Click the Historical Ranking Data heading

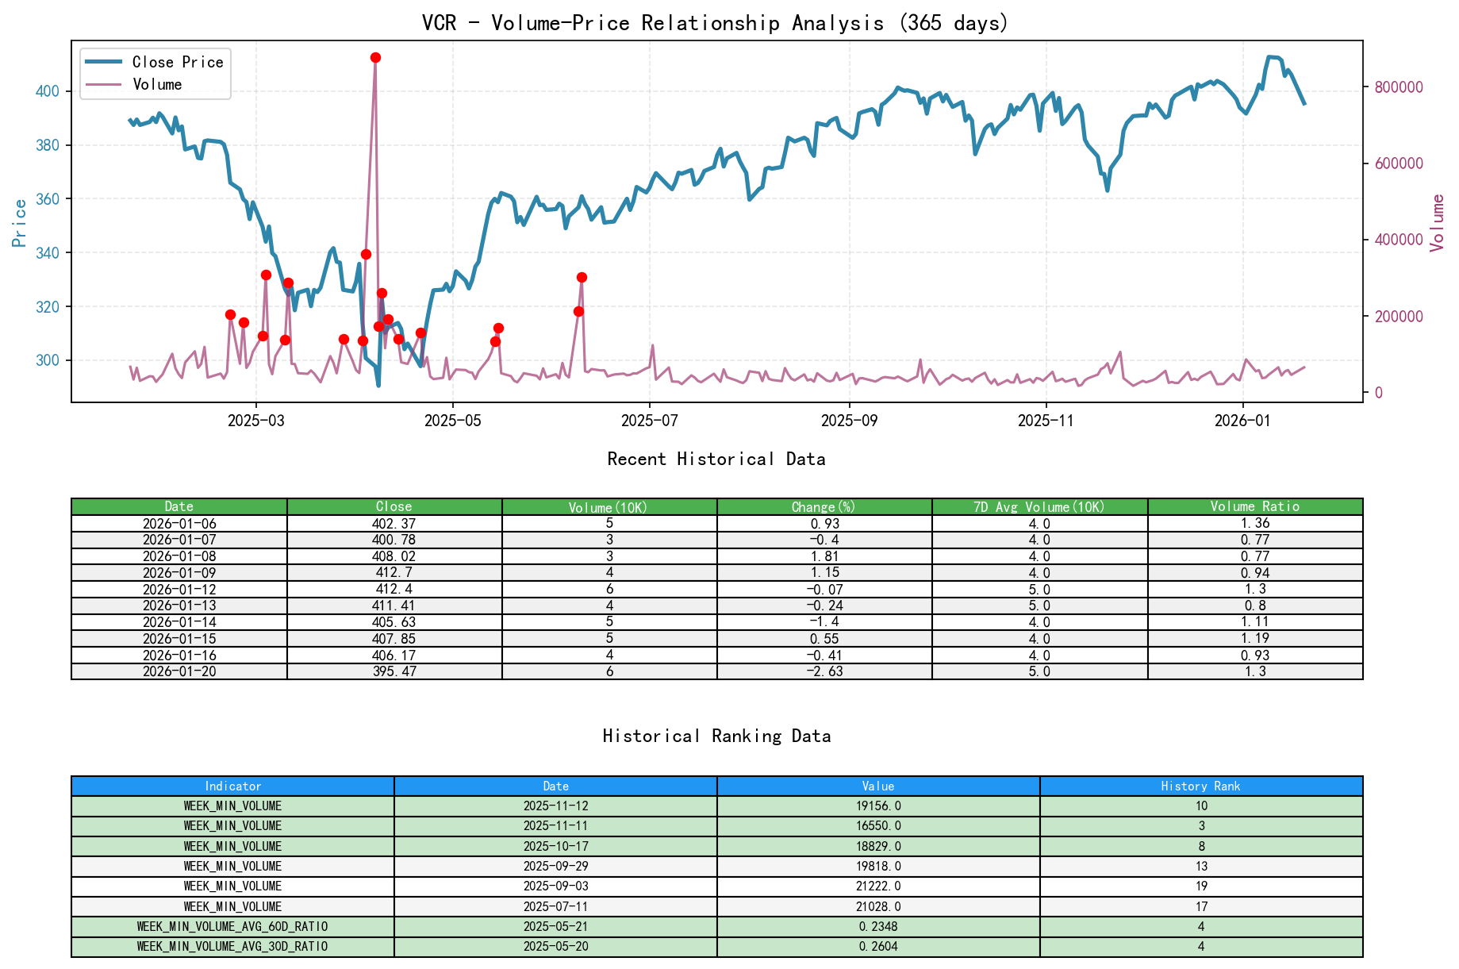click(x=716, y=736)
